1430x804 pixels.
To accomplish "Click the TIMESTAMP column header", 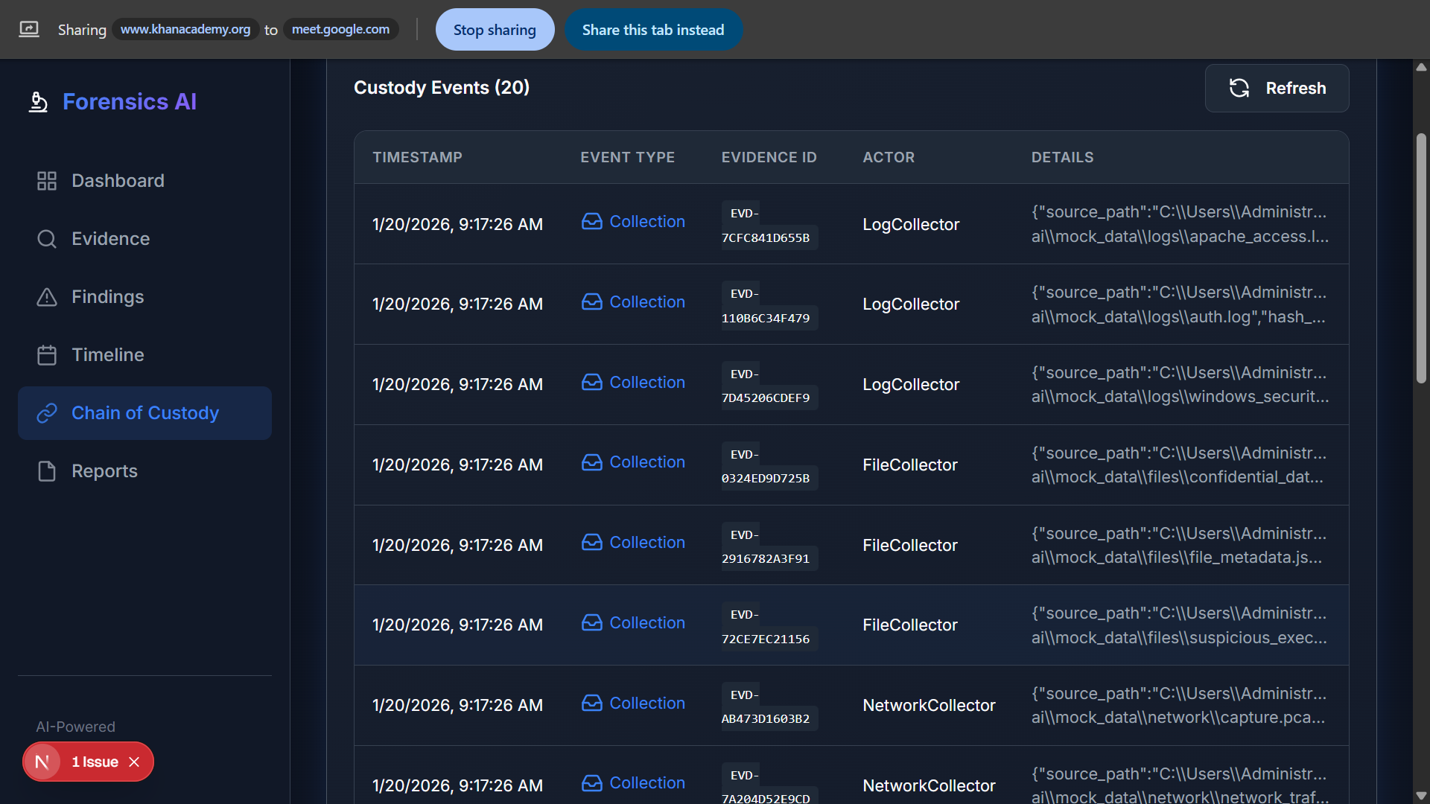I will click(417, 157).
